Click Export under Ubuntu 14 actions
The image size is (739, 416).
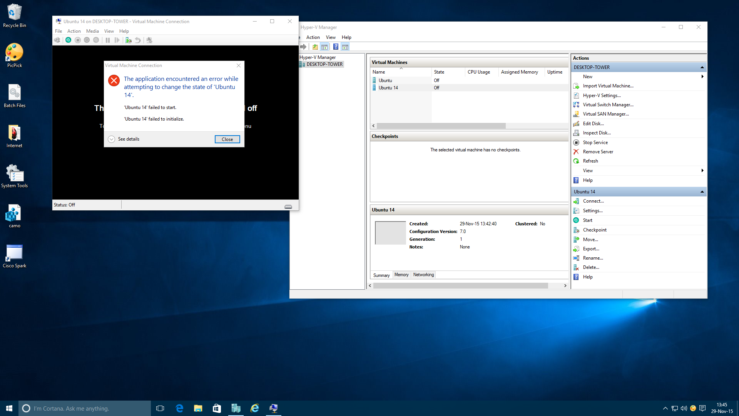591,249
